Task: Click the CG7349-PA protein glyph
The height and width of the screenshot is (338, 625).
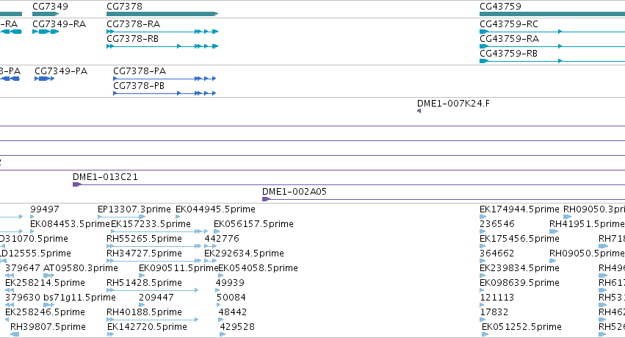Action: [x=44, y=79]
